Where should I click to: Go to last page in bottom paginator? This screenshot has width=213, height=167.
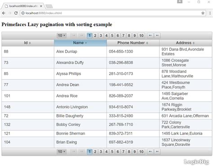157,152
